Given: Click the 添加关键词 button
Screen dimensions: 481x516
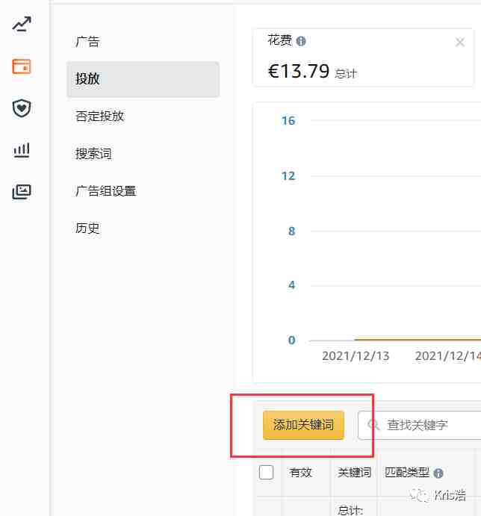Looking at the screenshot, I should coord(303,425).
